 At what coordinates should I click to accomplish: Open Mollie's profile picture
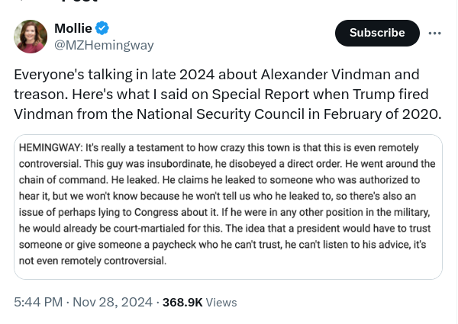click(x=31, y=36)
